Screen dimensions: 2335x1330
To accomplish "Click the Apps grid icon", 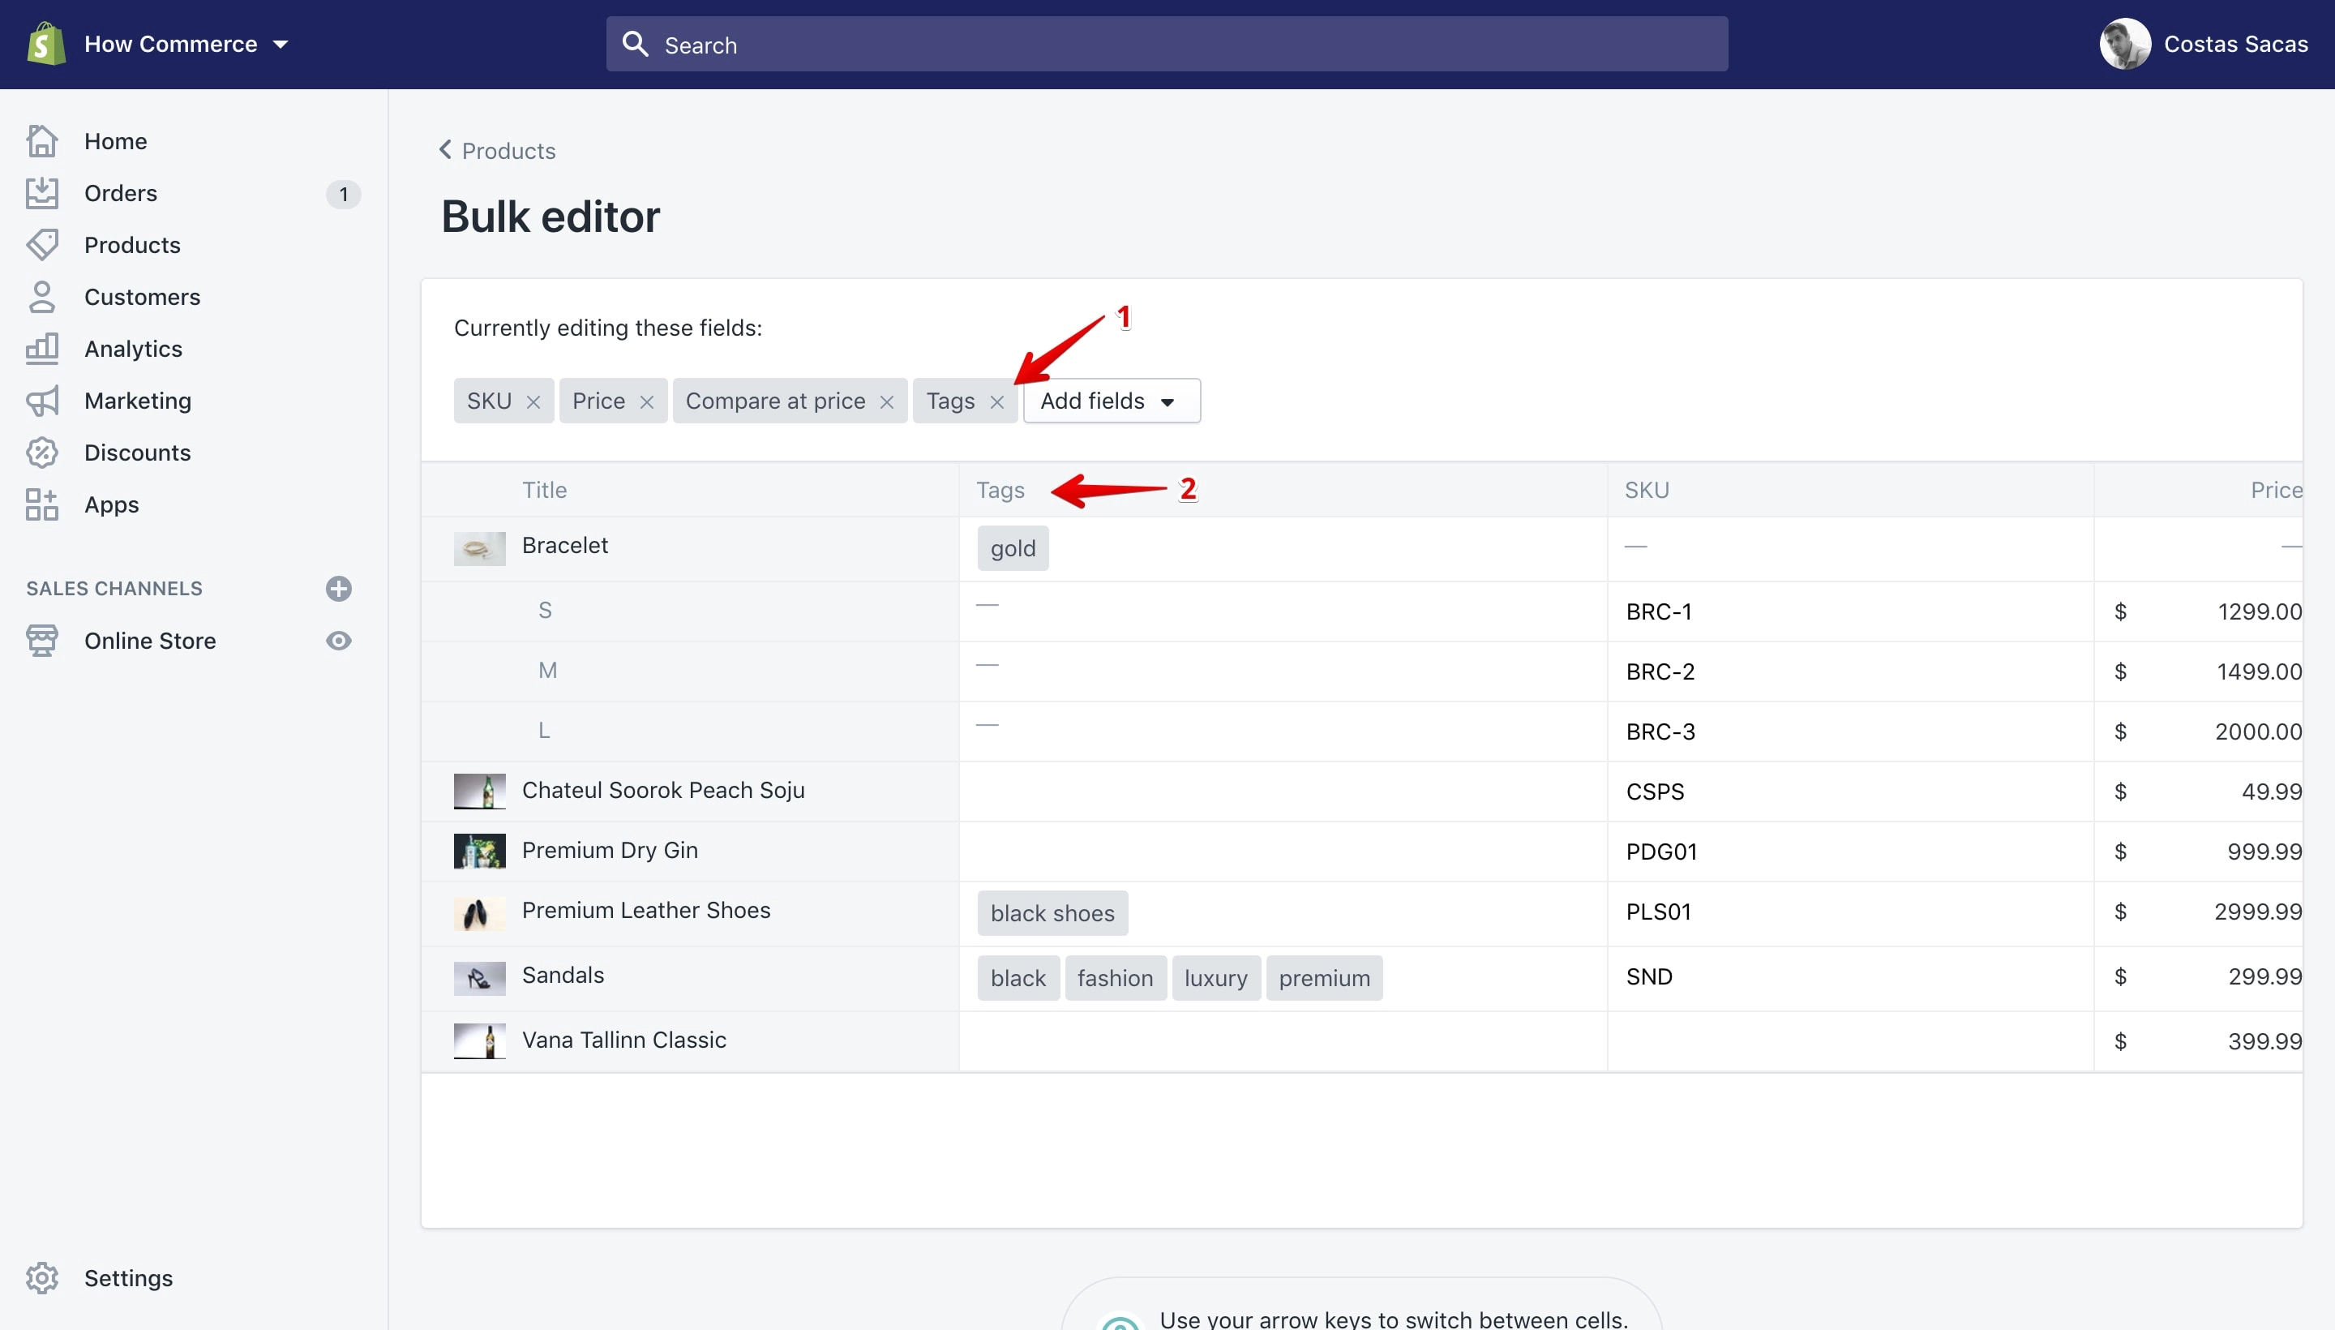I will [42, 504].
